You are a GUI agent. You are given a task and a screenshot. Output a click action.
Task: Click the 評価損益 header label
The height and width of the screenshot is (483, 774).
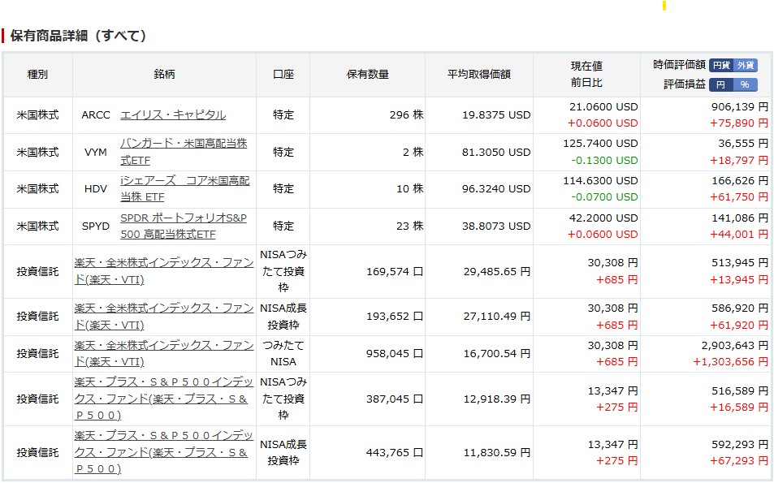[x=685, y=85]
